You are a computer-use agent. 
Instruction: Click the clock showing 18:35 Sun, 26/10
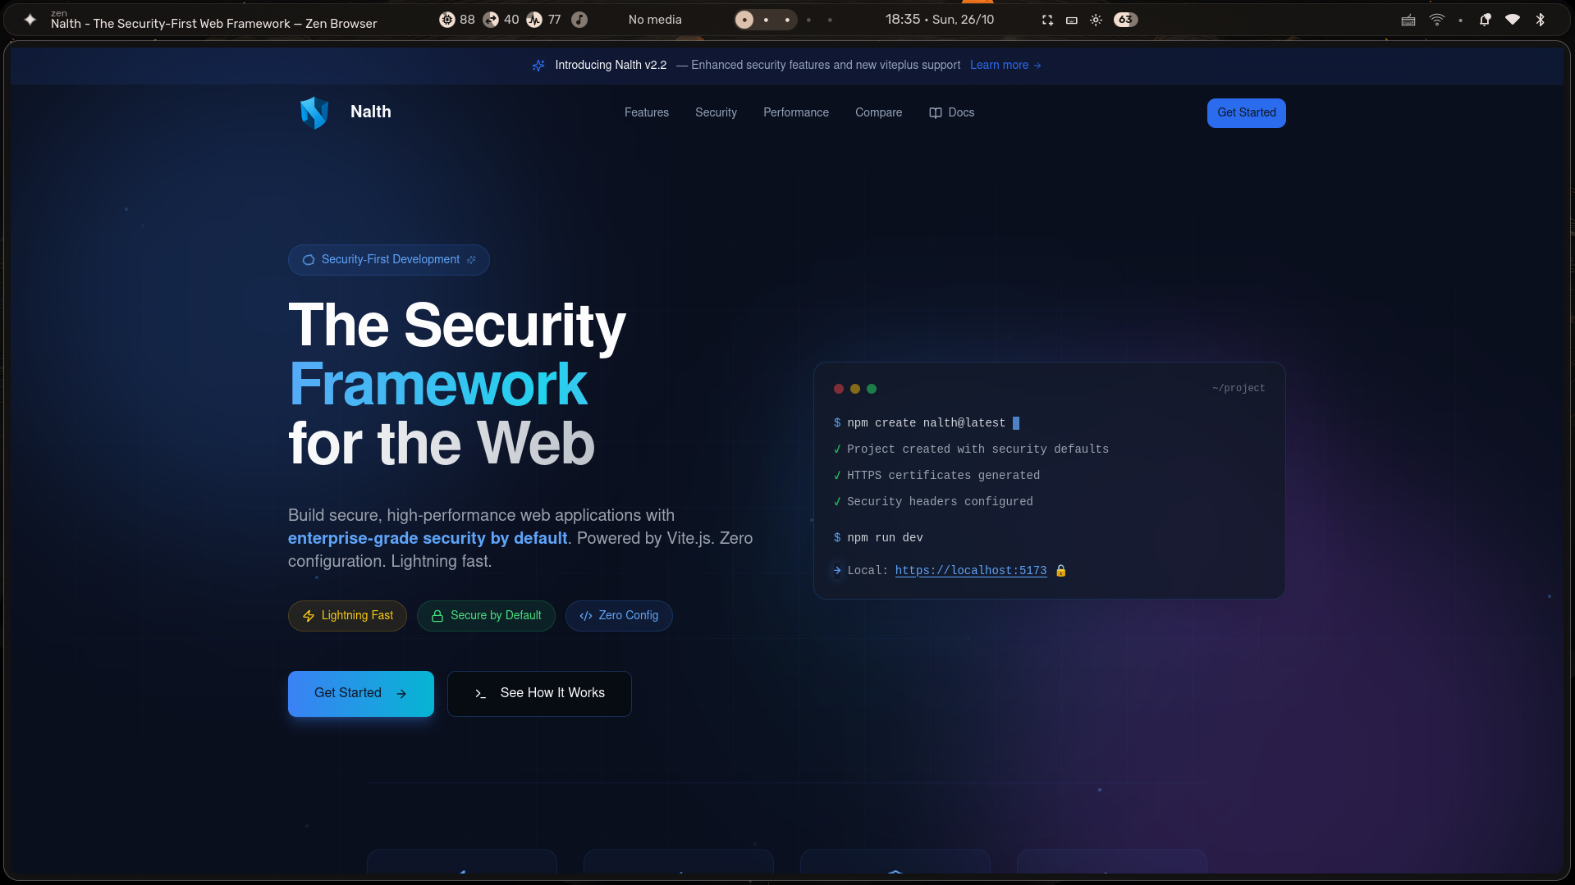940,20
